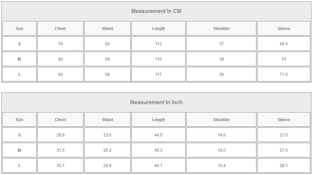This screenshot has height=175, width=312.
Task: Select the Sleeve header in Inch table
Action: pos(284,120)
